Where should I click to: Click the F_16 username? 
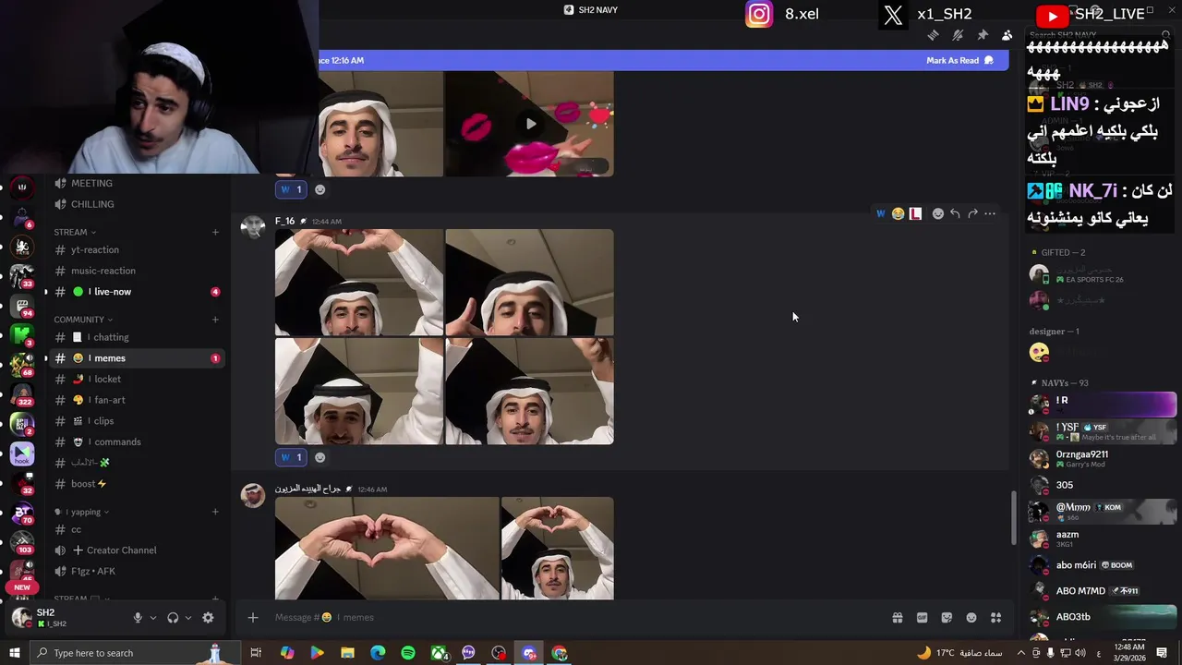[284, 222]
